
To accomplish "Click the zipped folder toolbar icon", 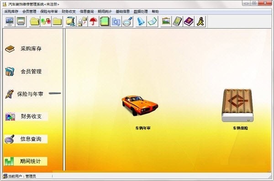I will click(71, 21).
